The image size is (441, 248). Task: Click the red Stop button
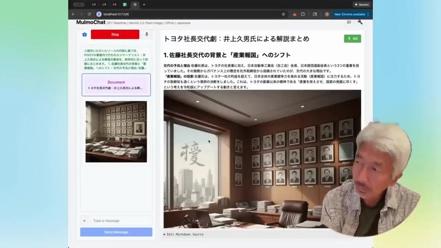(x=115, y=34)
